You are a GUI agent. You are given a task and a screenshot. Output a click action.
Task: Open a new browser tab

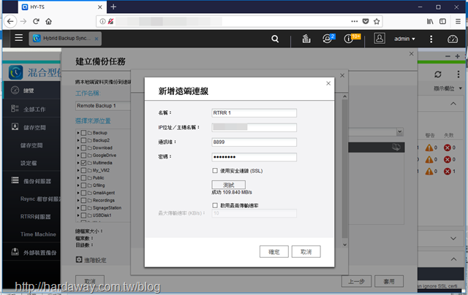(x=113, y=7)
